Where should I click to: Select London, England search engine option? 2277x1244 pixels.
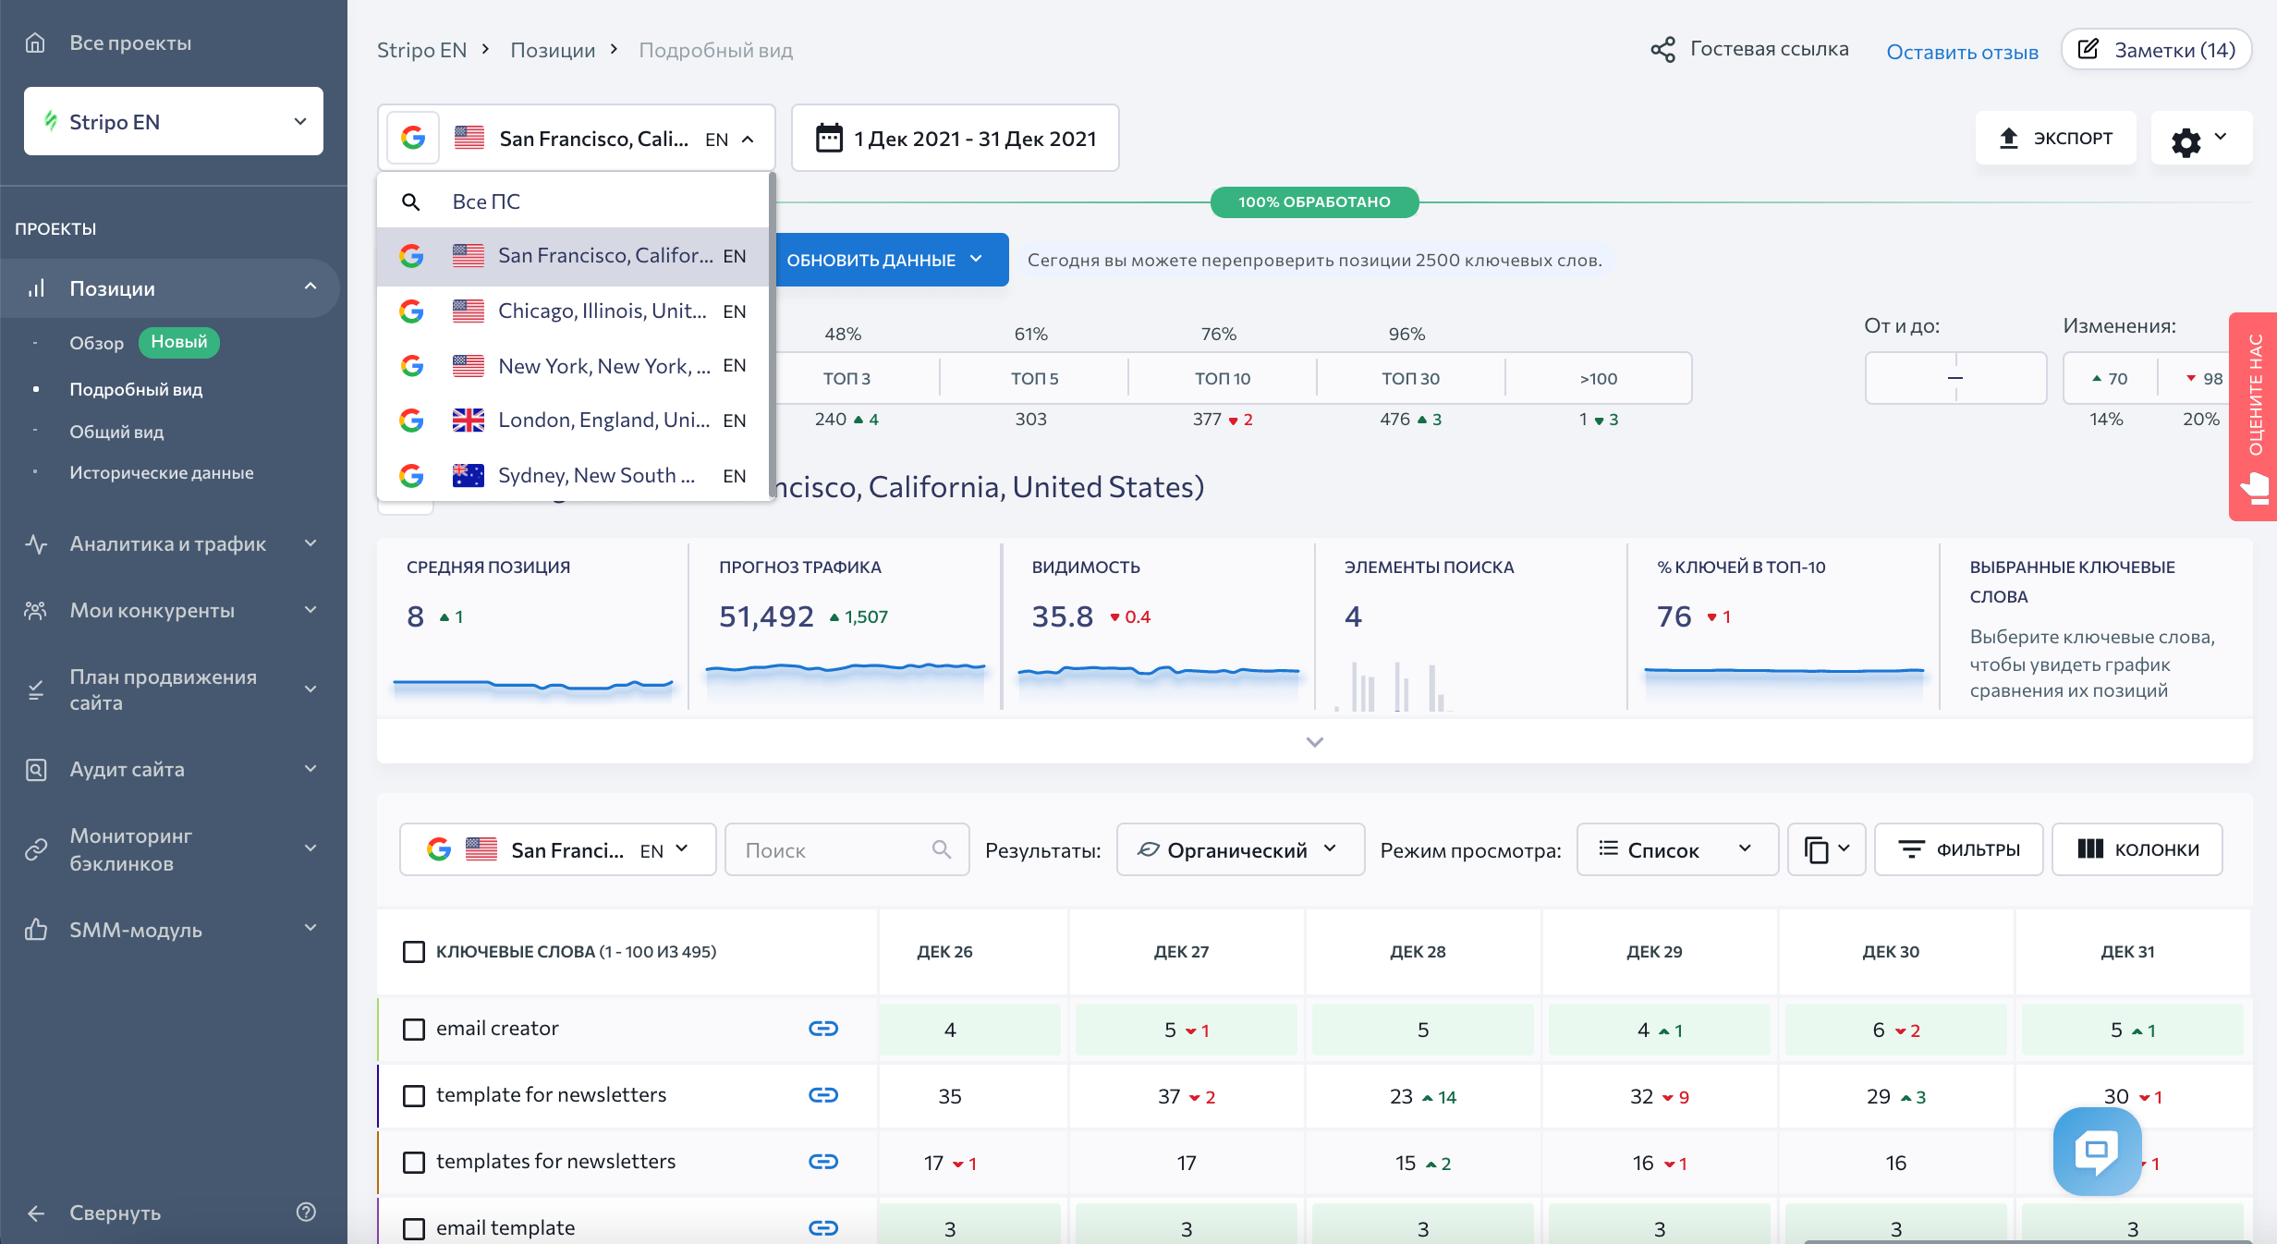pyautogui.click(x=573, y=421)
